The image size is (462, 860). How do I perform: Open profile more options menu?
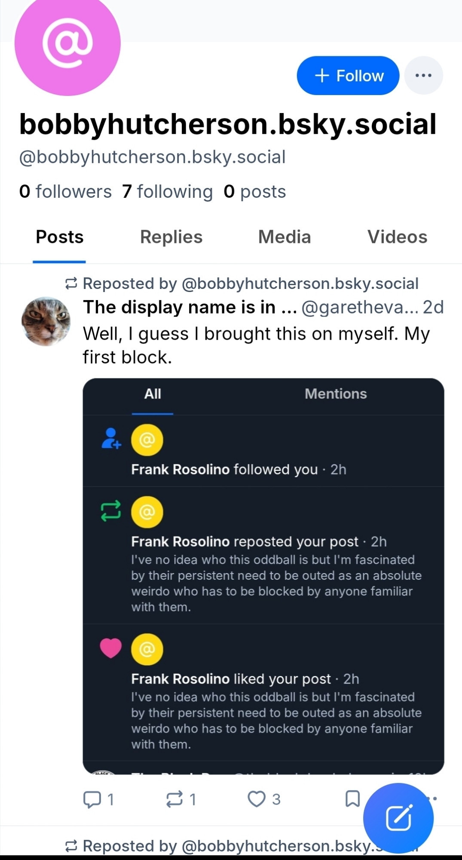tap(423, 76)
